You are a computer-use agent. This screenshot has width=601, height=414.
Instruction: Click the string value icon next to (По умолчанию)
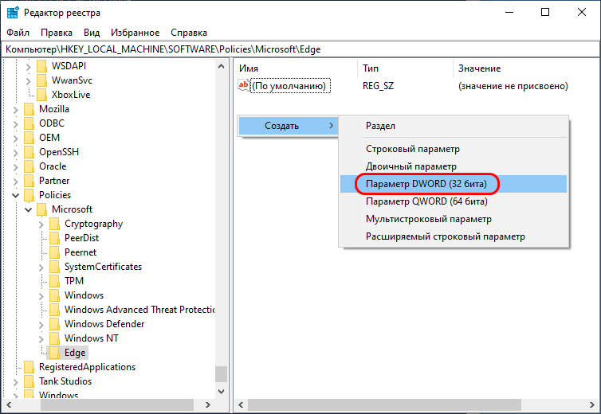[243, 85]
